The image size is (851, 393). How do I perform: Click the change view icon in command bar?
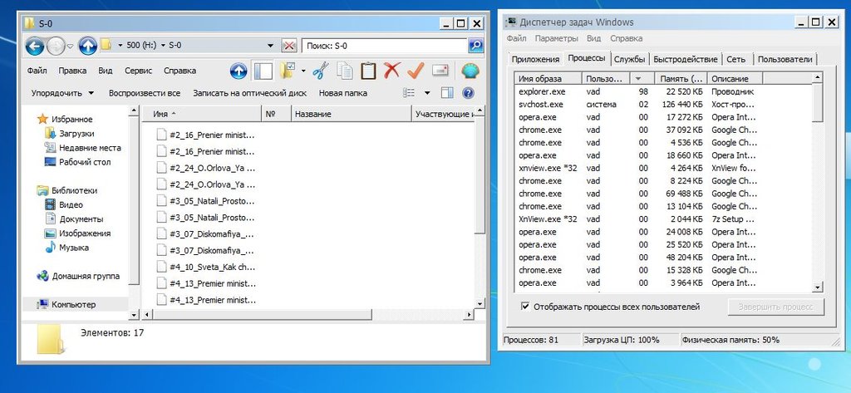tap(410, 93)
